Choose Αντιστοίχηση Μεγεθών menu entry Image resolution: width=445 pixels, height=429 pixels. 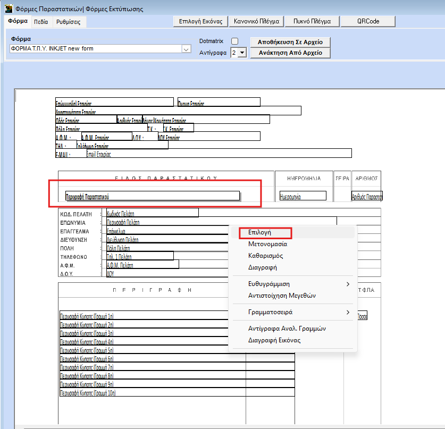[x=282, y=296]
